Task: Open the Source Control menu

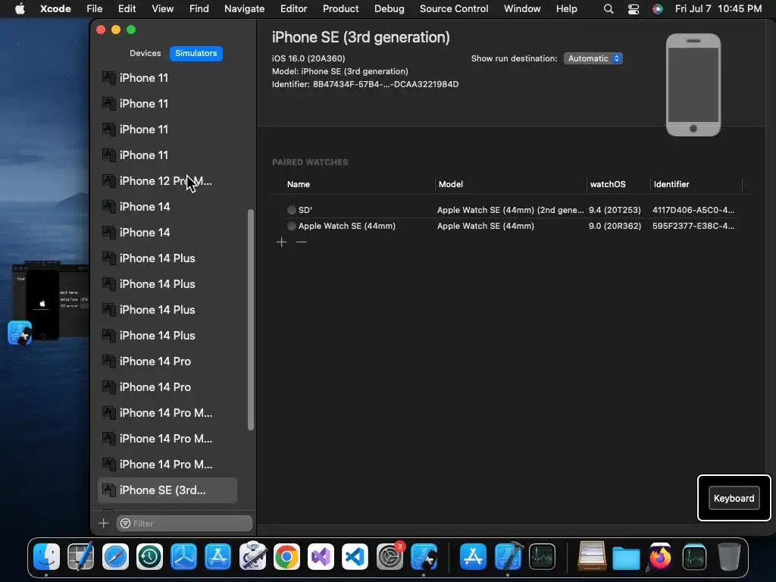Action: 454,9
